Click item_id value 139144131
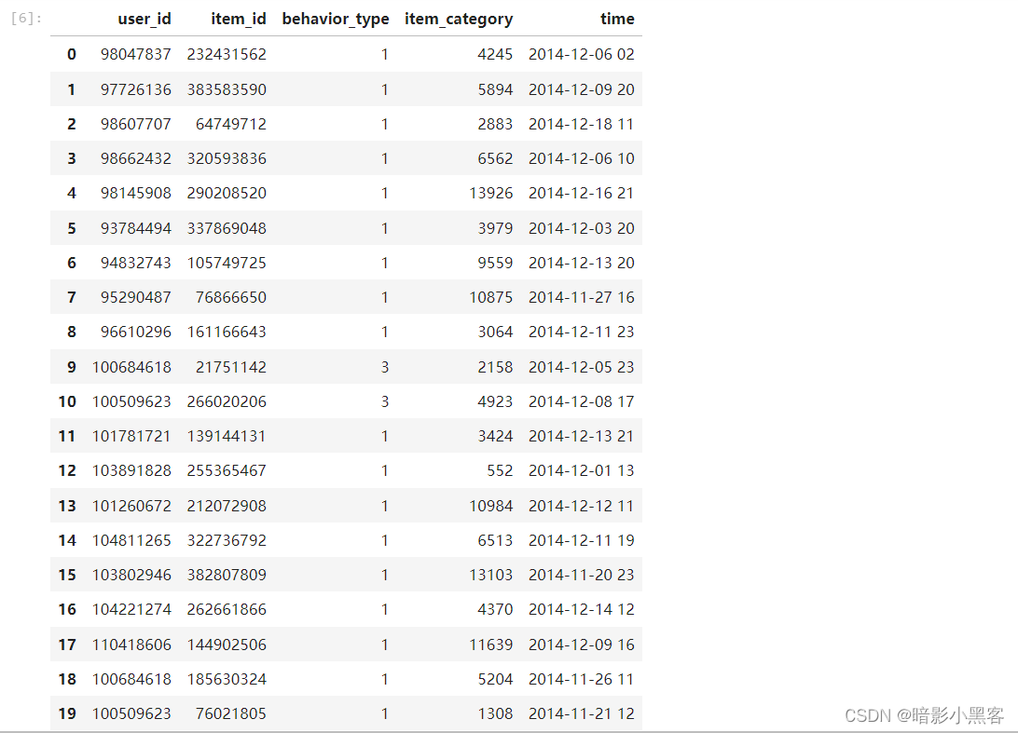 click(227, 436)
